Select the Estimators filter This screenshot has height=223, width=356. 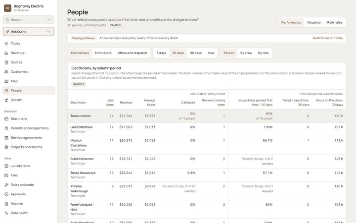click(103, 53)
